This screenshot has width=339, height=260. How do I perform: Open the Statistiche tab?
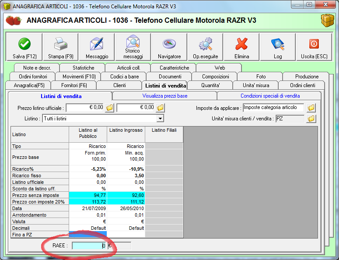coord(83,68)
